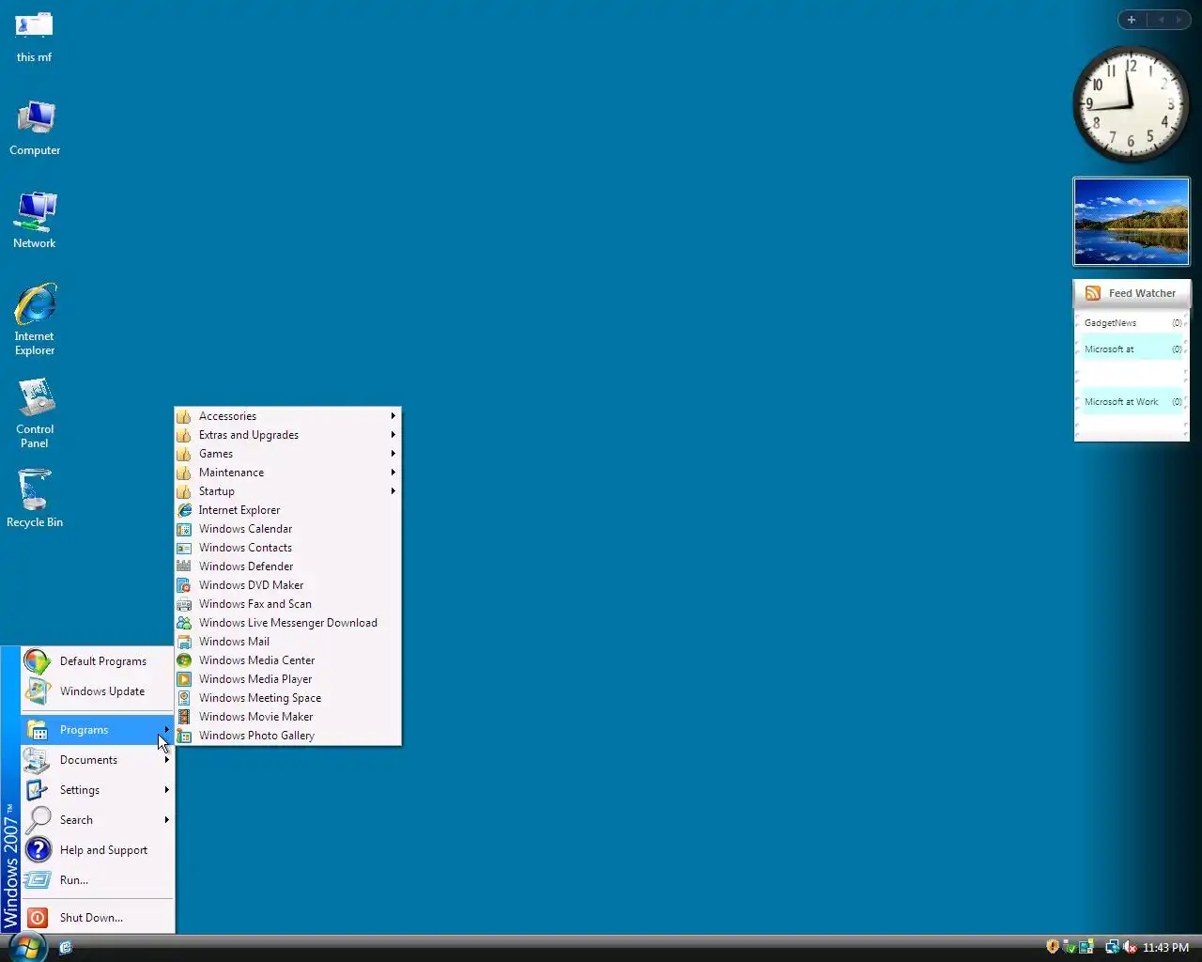This screenshot has width=1202, height=962.
Task: Select the Internet Explorer desktop icon
Action: tap(35, 319)
